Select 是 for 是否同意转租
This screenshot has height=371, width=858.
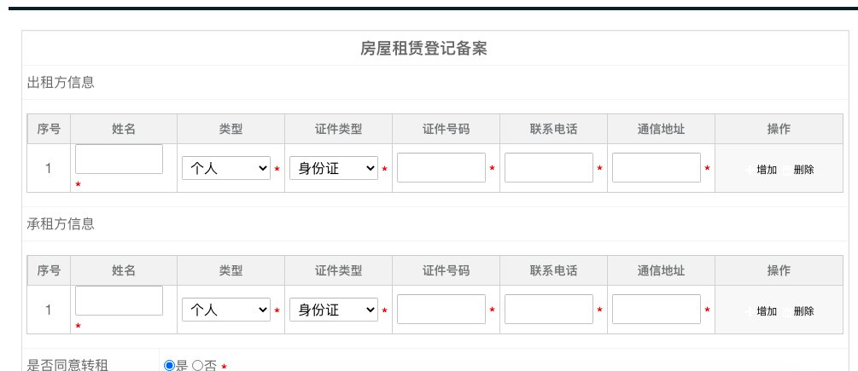tap(170, 366)
